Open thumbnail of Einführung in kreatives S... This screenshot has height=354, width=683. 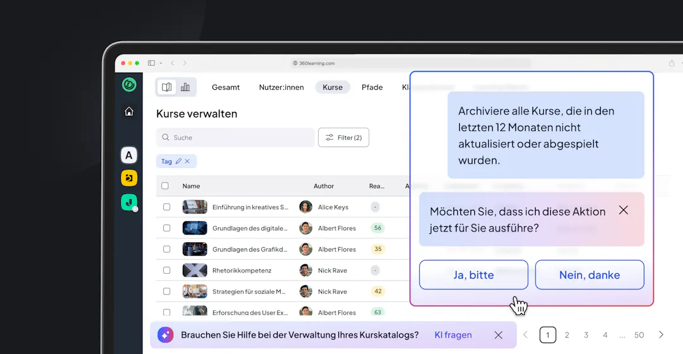tap(195, 207)
